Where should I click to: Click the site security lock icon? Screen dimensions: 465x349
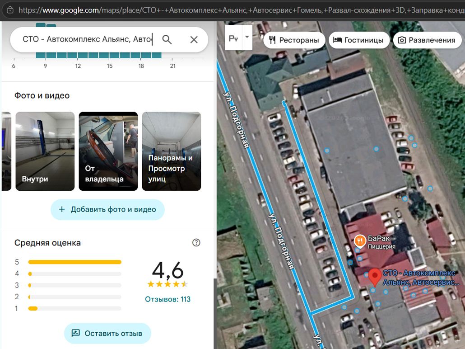(x=10, y=10)
